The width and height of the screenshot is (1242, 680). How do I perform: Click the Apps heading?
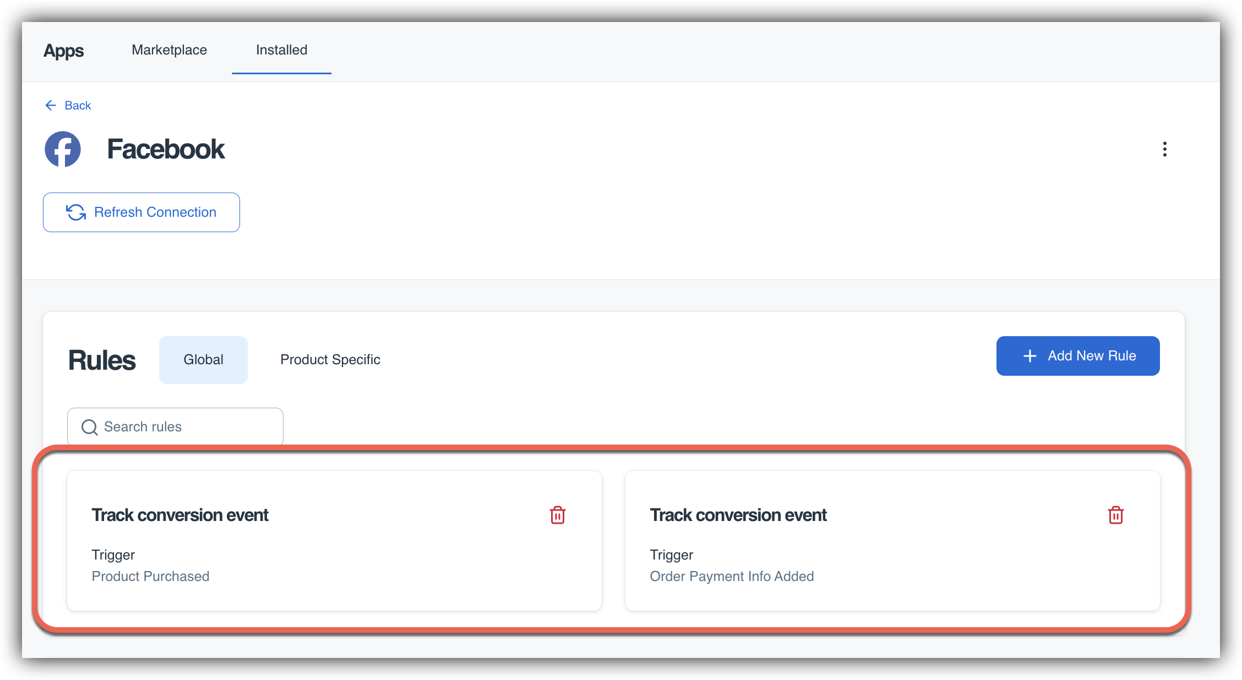click(x=63, y=51)
